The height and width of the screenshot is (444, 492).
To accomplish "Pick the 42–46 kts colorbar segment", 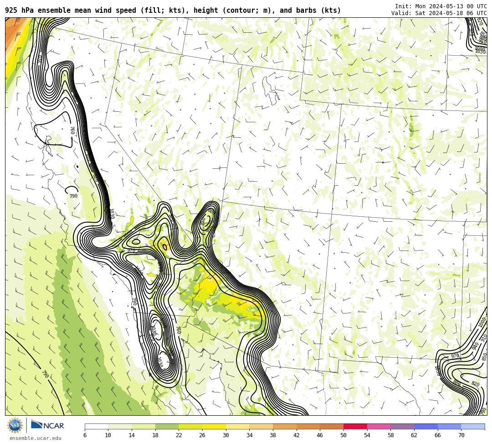I will pyautogui.click(x=308, y=426).
